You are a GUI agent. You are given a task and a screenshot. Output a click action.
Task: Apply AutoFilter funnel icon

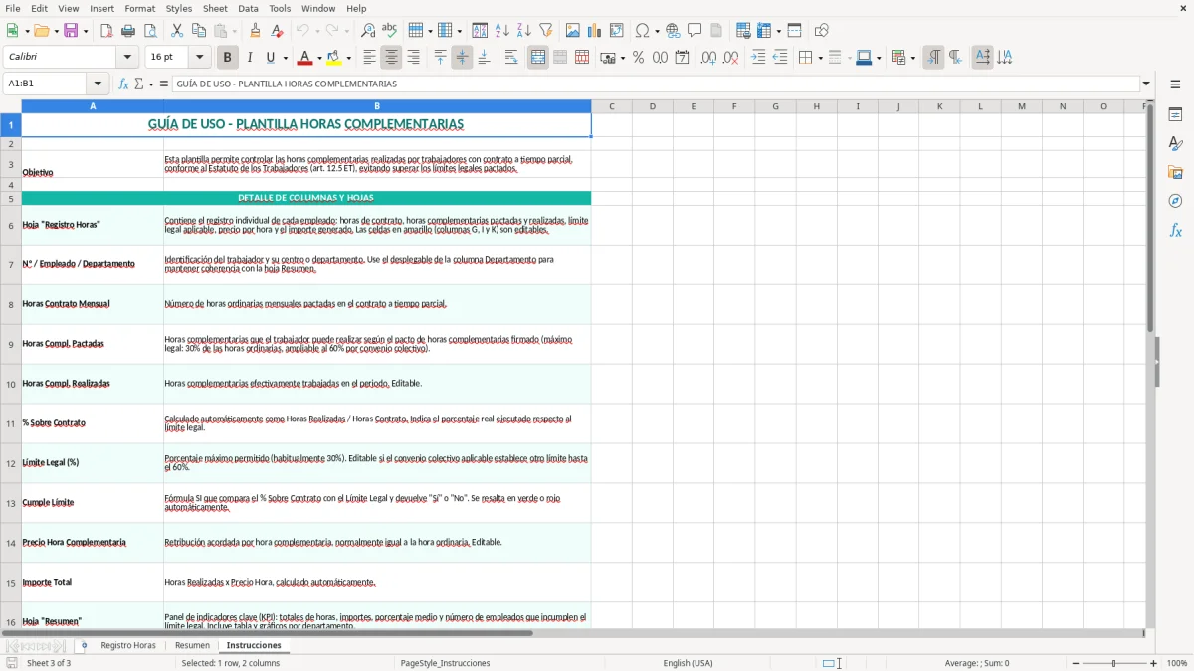(546, 31)
